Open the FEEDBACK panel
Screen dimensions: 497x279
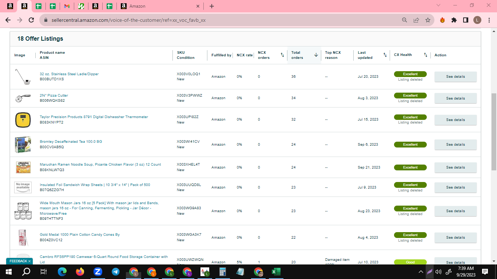click(18, 261)
